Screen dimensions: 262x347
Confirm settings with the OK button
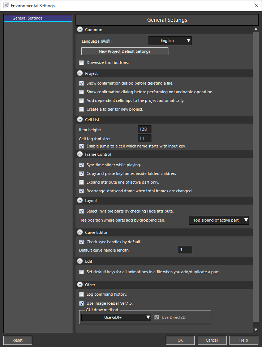(x=180, y=340)
